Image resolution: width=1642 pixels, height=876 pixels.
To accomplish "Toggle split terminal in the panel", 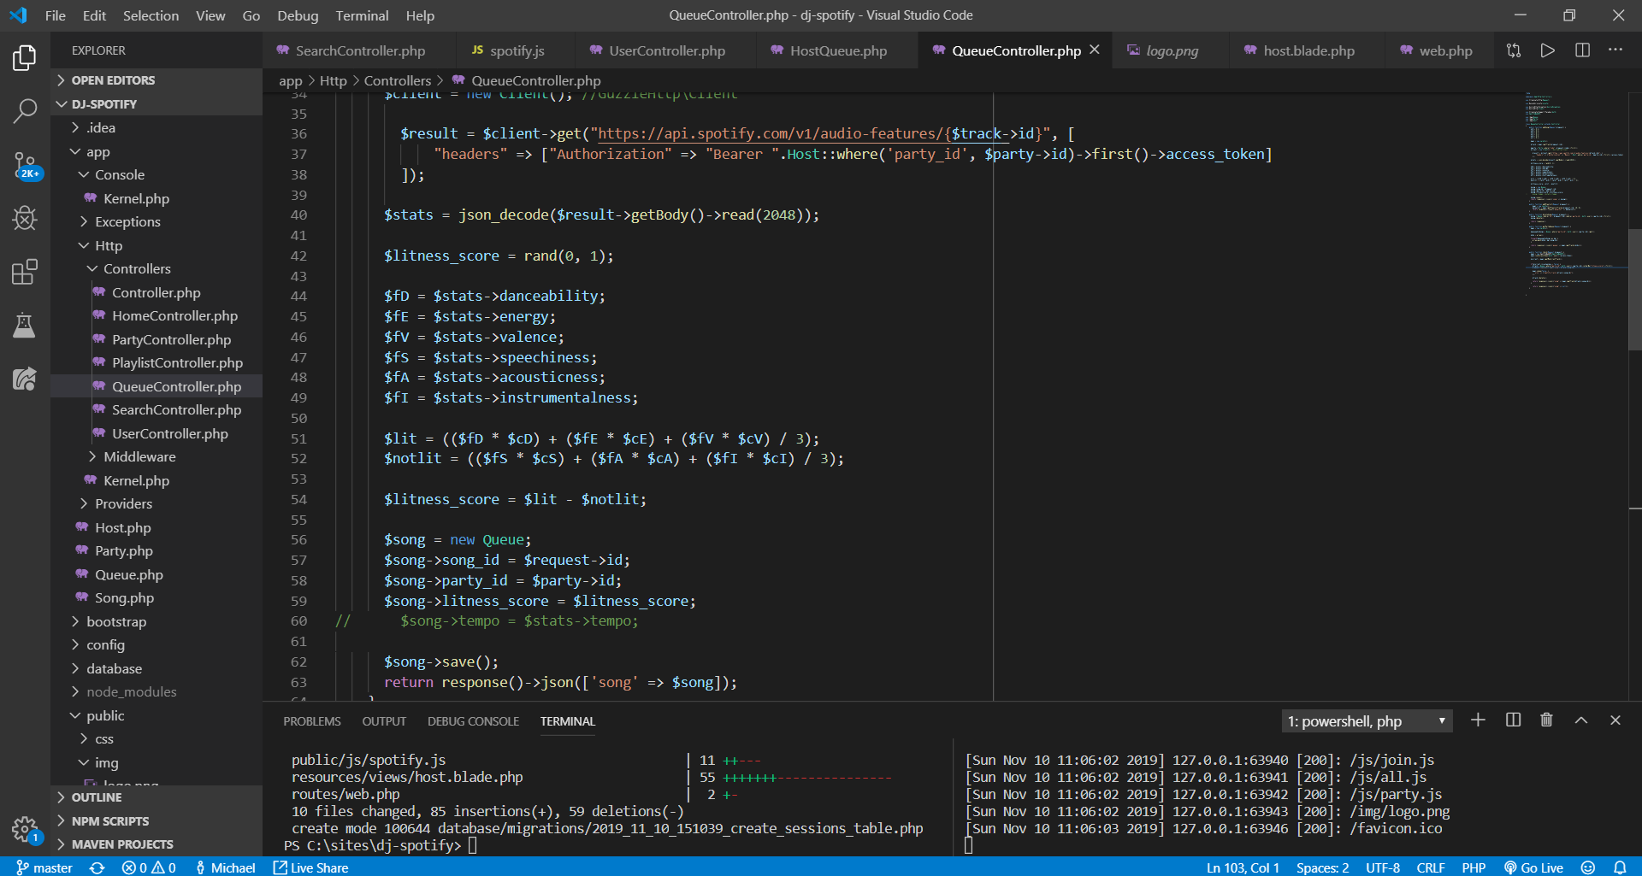I will pos(1513,720).
